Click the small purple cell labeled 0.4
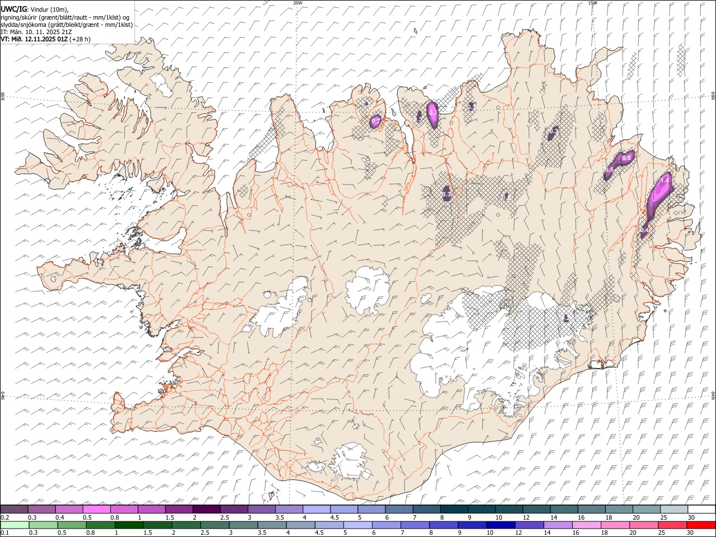This screenshot has width=716, height=537. click(644, 230)
